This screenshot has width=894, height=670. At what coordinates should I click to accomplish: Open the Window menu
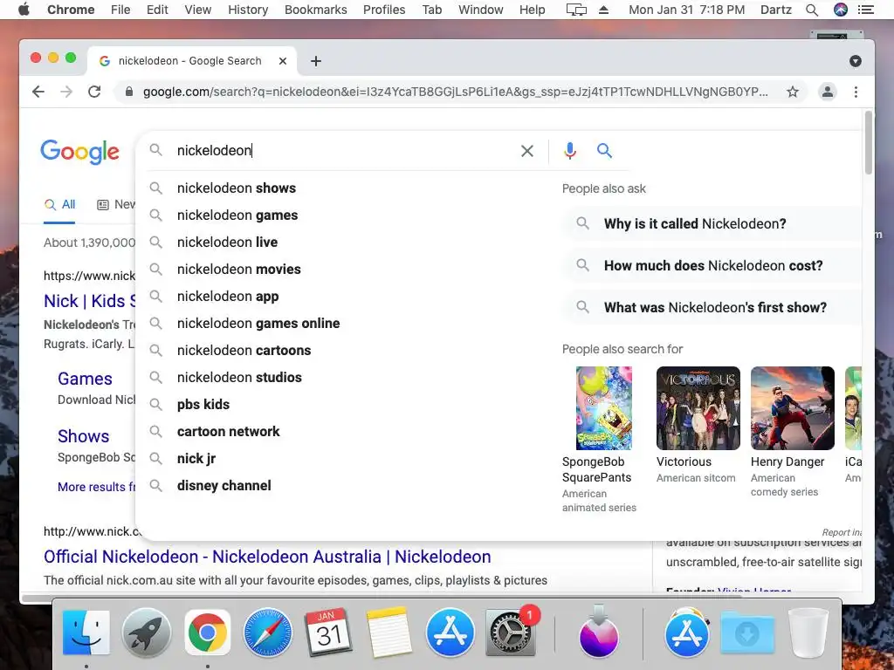pos(481,10)
